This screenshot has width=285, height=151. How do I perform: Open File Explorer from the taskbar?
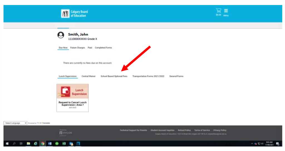(x=28, y=143)
